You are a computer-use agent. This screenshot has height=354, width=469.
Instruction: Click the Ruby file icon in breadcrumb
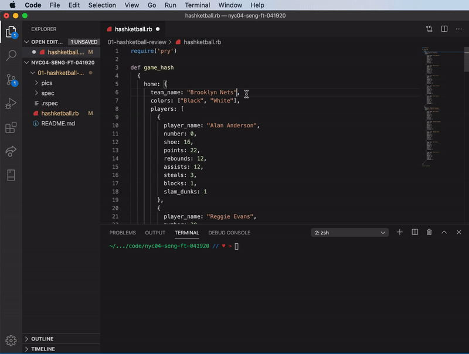coord(178,42)
